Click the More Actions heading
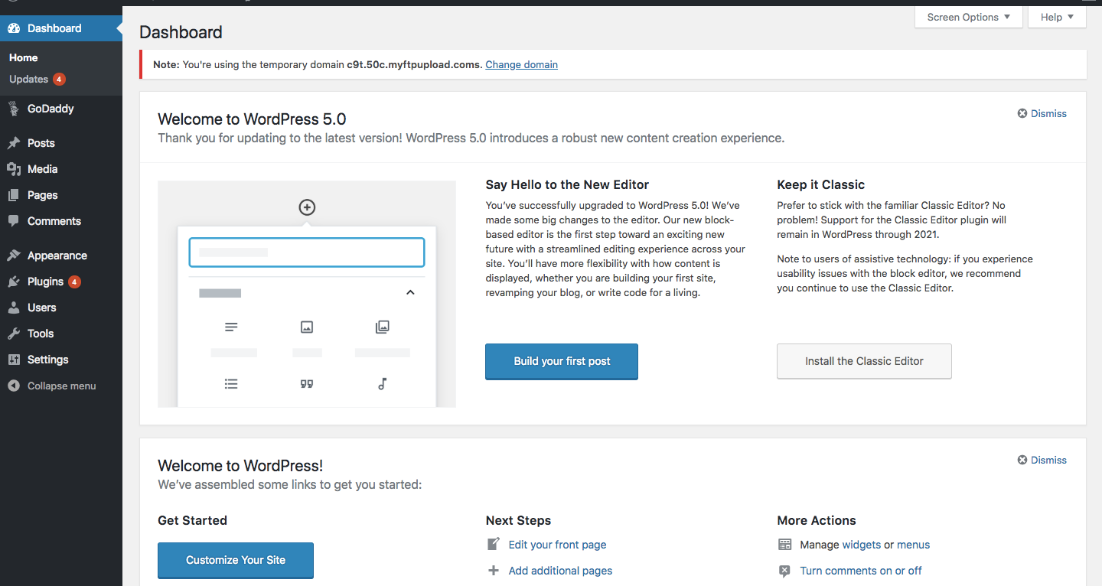The image size is (1102, 586). 816,520
